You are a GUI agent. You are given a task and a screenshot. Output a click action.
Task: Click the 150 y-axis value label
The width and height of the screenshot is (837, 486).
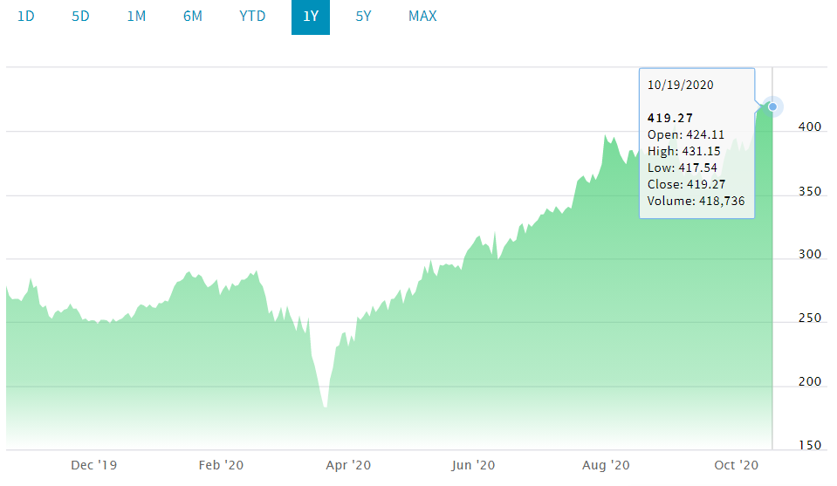pyautogui.click(x=811, y=446)
